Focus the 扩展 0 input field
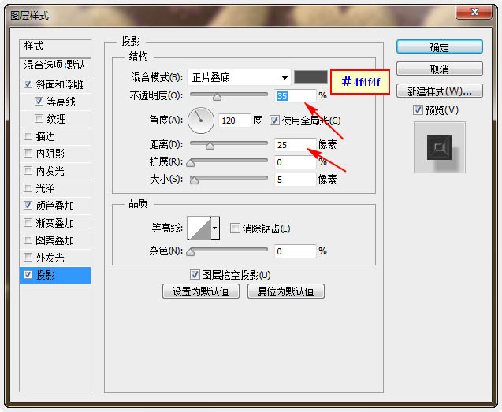The width and height of the screenshot is (502, 412). (296, 162)
